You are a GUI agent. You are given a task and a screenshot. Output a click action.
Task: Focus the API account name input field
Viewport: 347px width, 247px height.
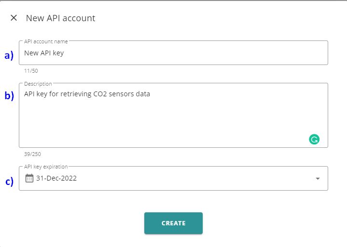pyautogui.click(x=174, y=53)
